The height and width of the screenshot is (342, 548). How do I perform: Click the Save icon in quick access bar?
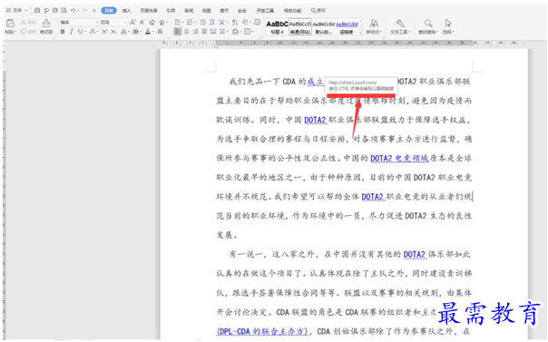37,11
